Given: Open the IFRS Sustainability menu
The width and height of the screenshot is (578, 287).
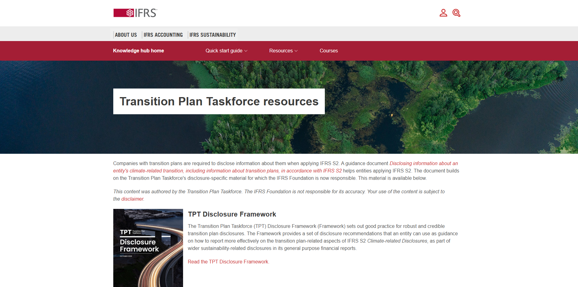Looking at the screenshot, I should point(212,35).
